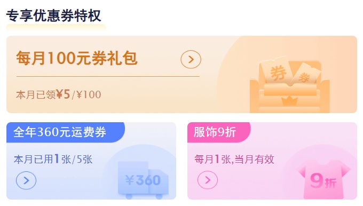Click the 专享优惠券特权 section heading

pos(53,15)
